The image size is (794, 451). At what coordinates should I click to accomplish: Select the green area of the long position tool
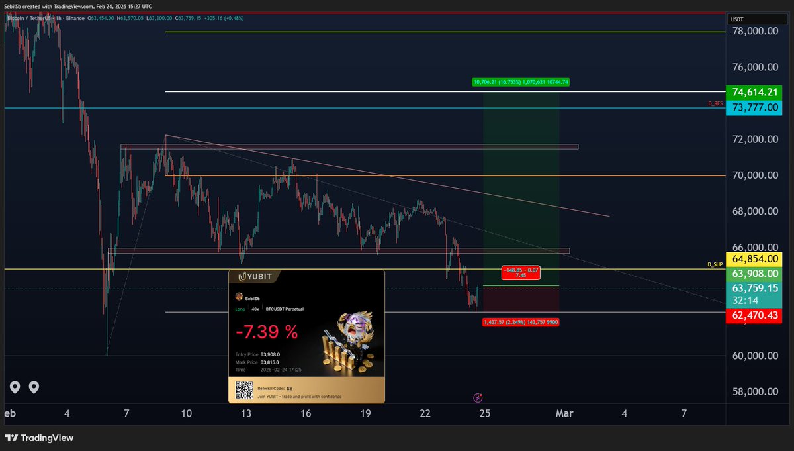(x=521, y=189)
